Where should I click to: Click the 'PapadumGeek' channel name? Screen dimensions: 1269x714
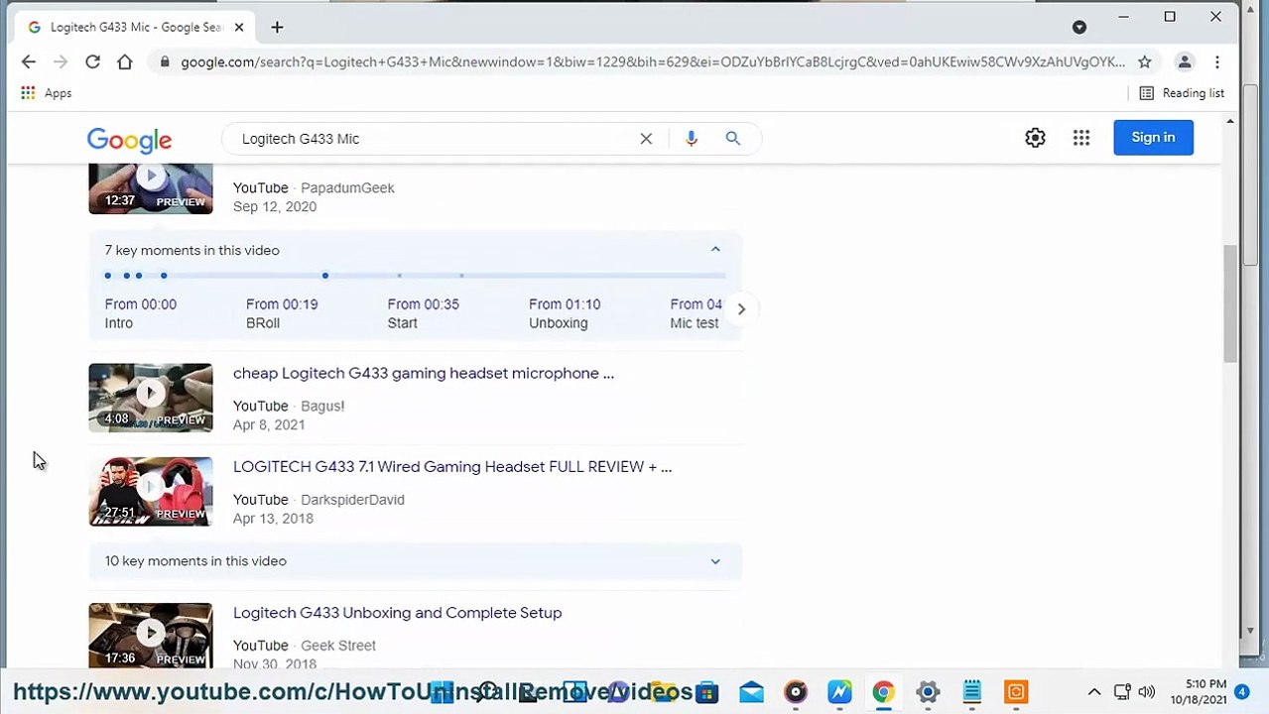tap(347, 187)
